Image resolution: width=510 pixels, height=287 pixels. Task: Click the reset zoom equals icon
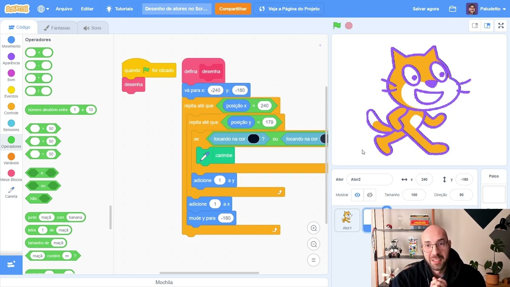coord(314,260)
